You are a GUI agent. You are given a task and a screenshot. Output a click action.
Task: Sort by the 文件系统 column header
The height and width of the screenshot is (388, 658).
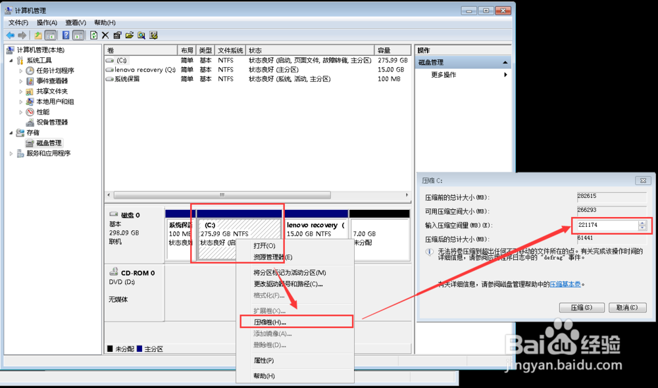tap(230, 51)
